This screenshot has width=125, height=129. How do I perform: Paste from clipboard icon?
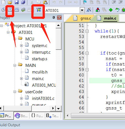coord(45,2)
